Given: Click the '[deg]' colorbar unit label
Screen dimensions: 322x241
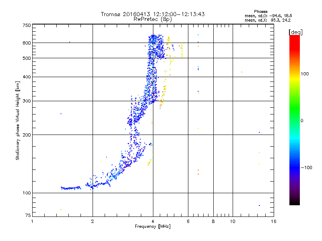Looking at the screenshot, I should pyautogui.click(x=295, y=32).
